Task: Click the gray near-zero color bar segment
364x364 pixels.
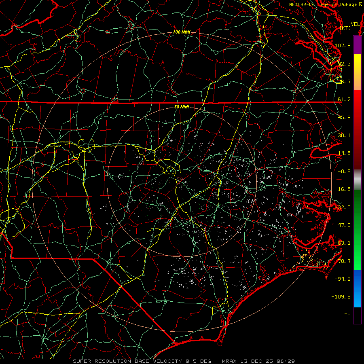Action: pyautogui.click(x=357, y=180)
